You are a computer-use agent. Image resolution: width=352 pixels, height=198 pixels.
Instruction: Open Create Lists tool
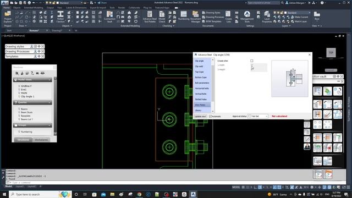(x=228, y=17)
